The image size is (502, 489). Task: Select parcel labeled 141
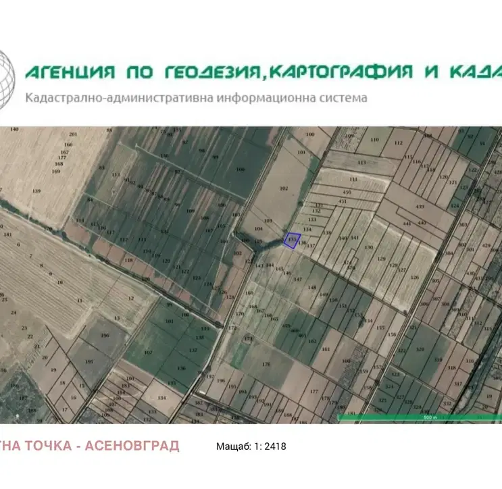point(355,238)
